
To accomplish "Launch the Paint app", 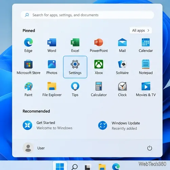I will (x=28, y=89).
